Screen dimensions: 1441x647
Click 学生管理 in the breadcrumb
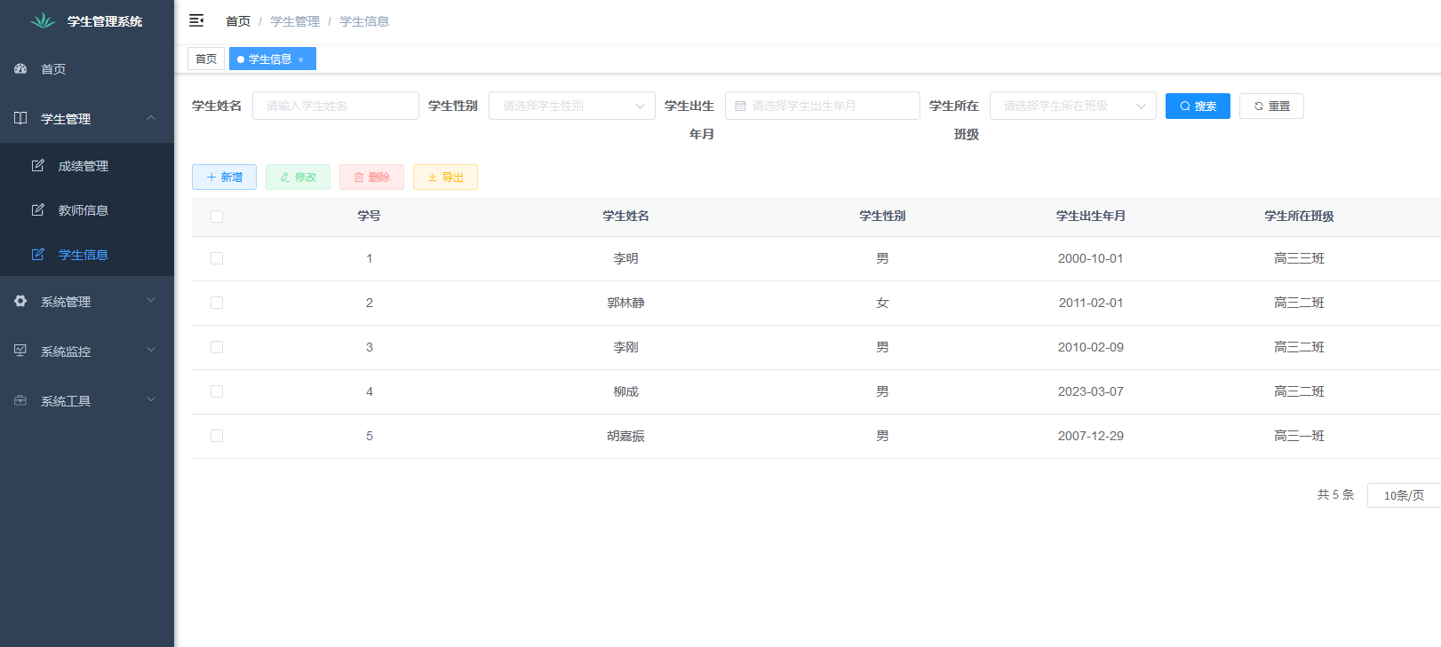[295, 21]
